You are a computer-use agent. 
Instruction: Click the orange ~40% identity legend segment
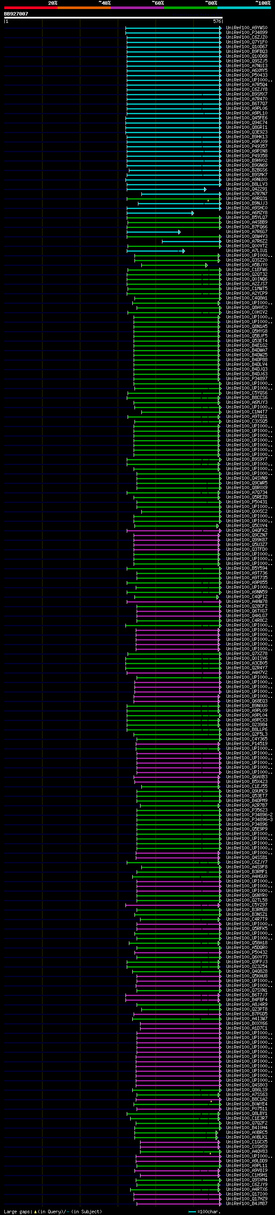(84, 8)
